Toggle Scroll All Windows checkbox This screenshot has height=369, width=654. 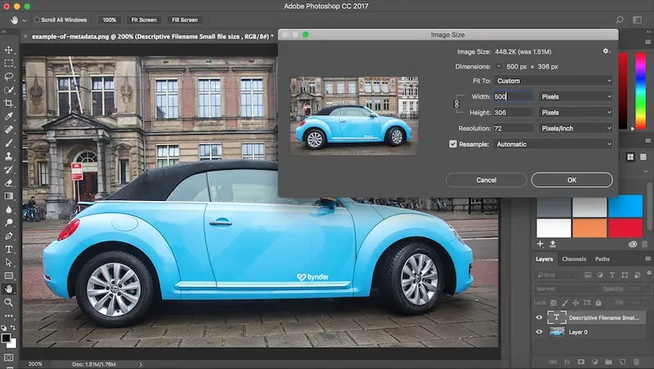point(38,19)
